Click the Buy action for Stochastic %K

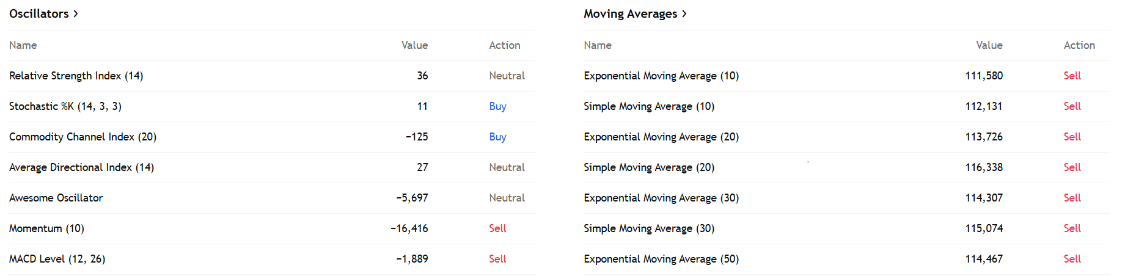[x=497, y=106]
